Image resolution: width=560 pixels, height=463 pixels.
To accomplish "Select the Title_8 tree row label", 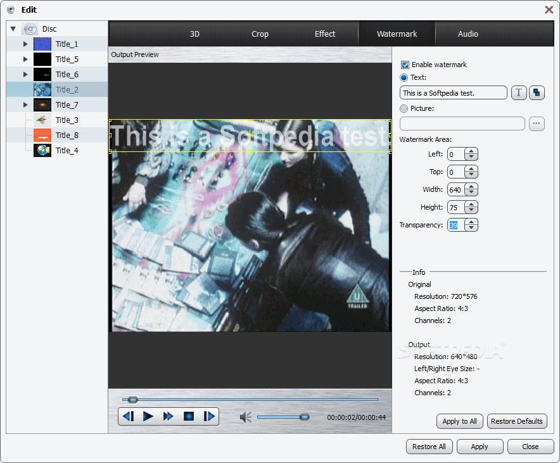I will pyautogui.click(x=67, y=136).
